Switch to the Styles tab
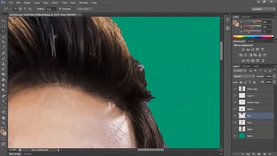Screen dimensions: 277x156 coord(251,42)
